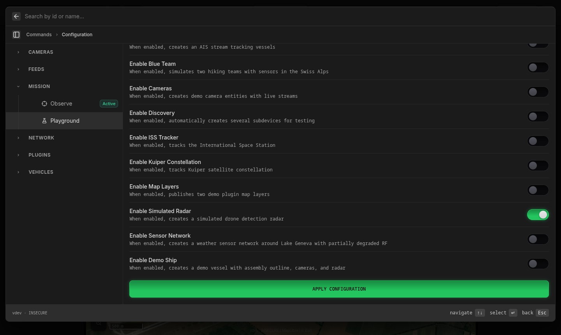Screen dimensions: 561x335
Task: Enable the Discovery toggle
Action: (x=538, y=116)
